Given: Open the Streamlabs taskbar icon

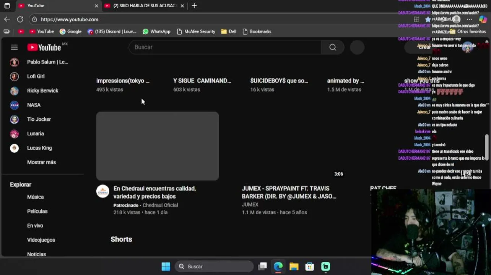Looking at the screenshot, I should click(325, 267).
